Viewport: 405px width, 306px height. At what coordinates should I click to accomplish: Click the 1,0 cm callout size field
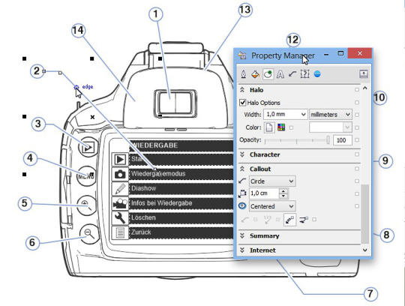(264, 193)
